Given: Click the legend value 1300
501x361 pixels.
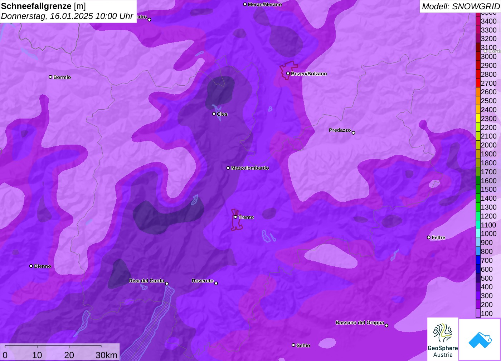Looking at the screenshot, I should (x=488, y=207).
